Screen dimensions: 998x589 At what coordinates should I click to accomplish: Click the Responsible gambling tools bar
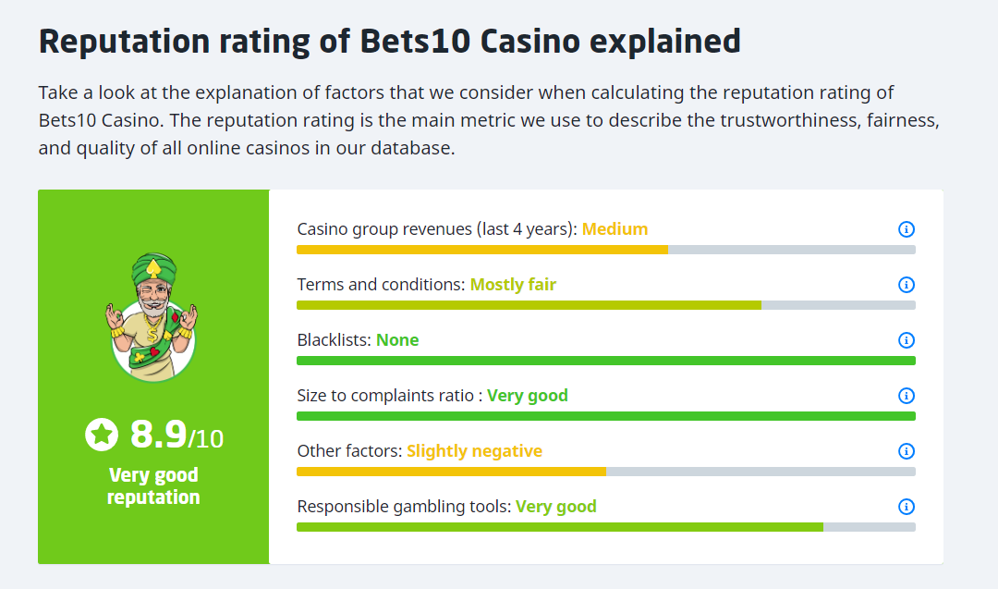pyautogui.click(x=605, y=527)
